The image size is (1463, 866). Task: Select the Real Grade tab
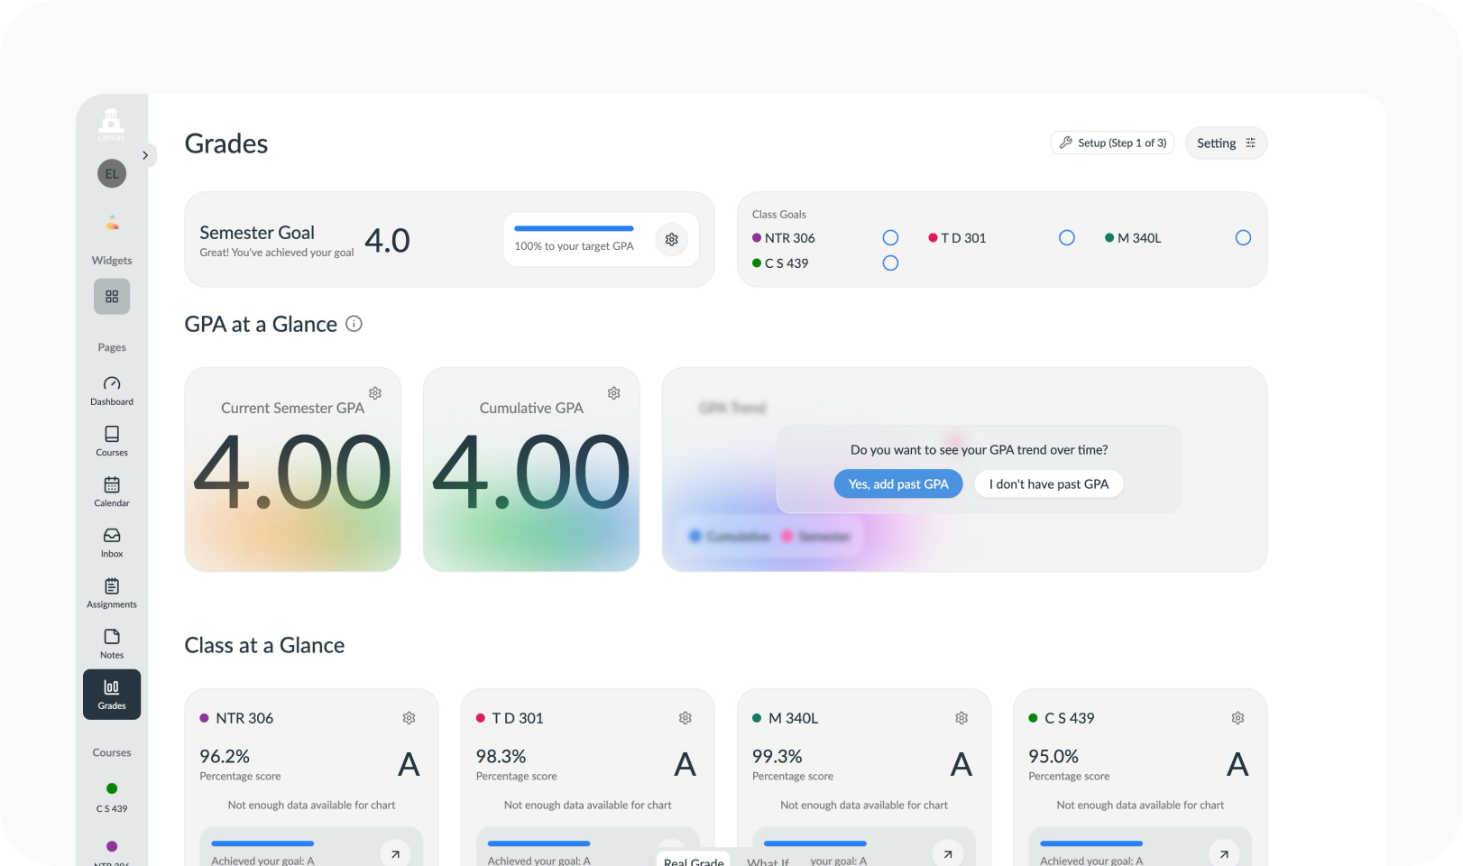(693, 861)
